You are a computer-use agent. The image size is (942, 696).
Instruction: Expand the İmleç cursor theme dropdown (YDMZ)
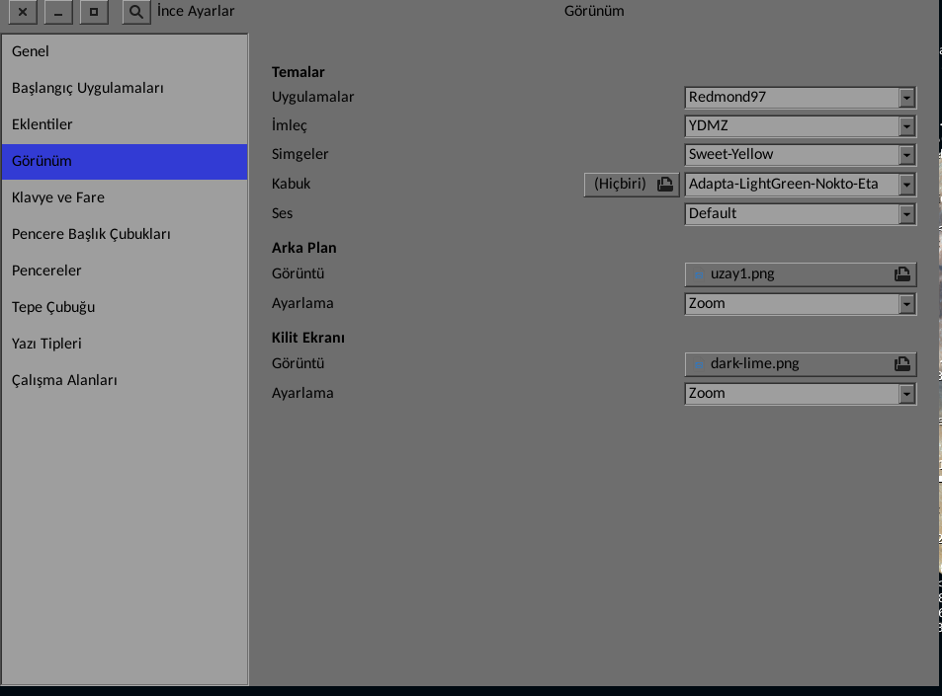tap(801, 126)
